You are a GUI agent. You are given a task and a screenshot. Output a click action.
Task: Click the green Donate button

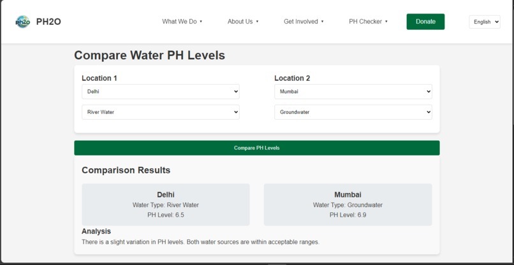(425, 22)
